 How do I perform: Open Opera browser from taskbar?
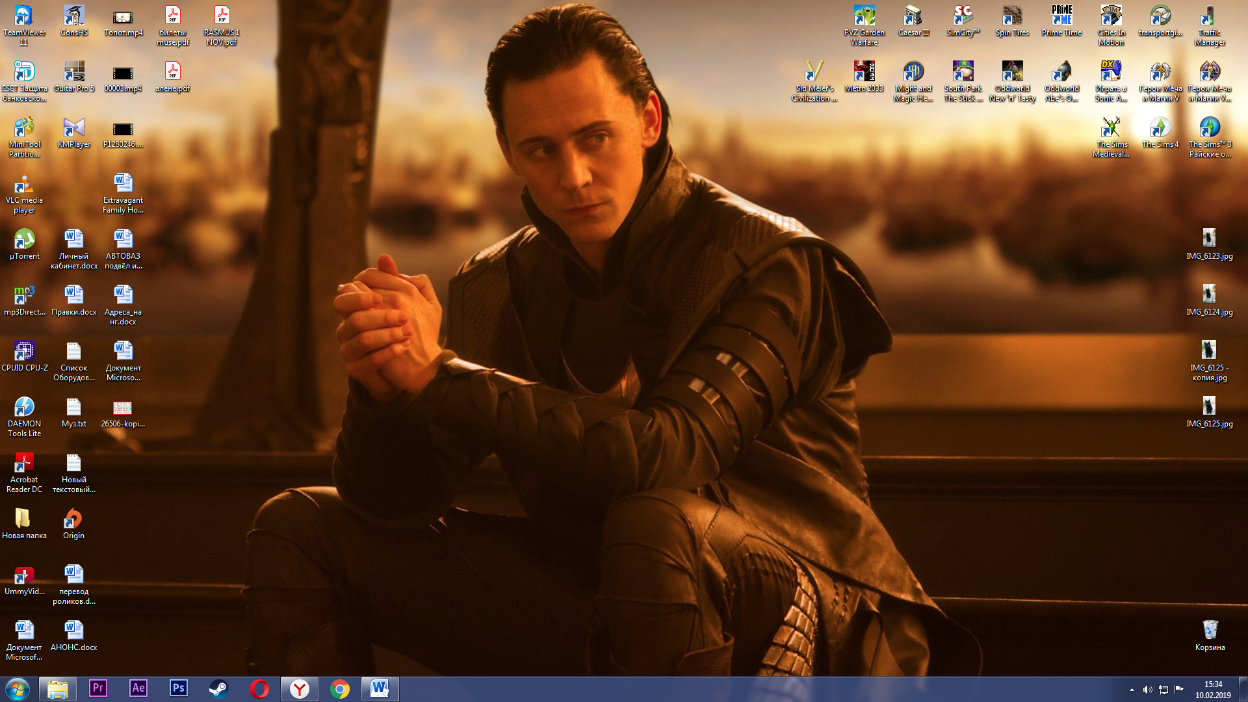[259, 689]
